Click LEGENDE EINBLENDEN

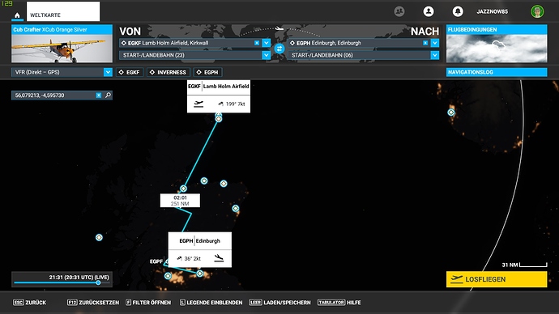(x=211, y=302)
